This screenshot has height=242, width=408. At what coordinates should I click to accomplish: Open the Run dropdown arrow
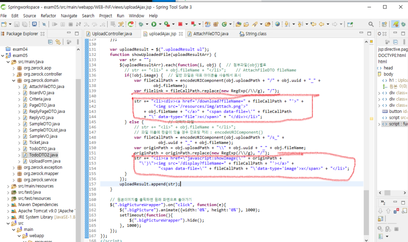160,24
